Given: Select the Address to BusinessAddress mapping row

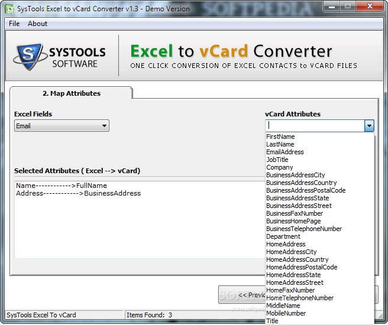Looking at the screenshot, I should point(78,193).
